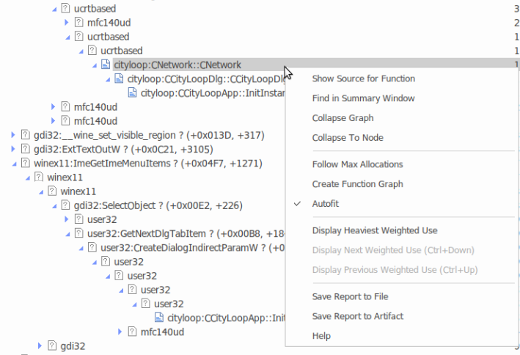Expand the gdi32:ExtTextOutW tree node
Screen dimensions: 520x355
[x=15, y=149]
